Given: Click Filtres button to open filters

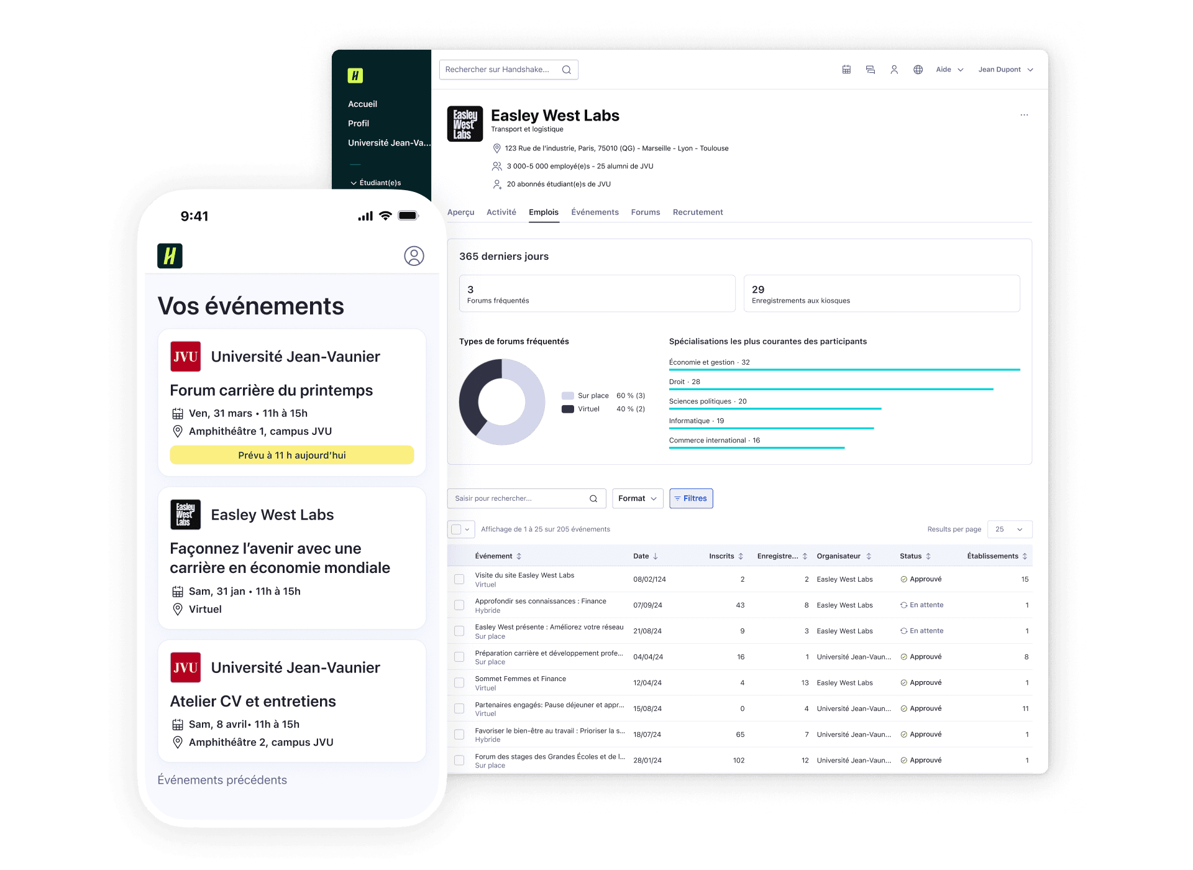Looking at the screenshot, I should tap(692, 498).
